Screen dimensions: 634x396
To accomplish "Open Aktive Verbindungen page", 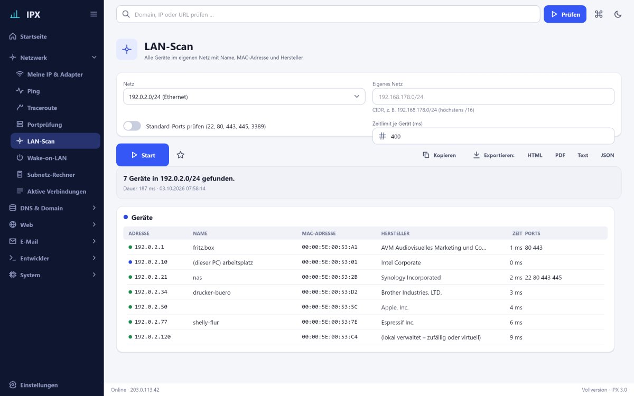I will 55,191.
